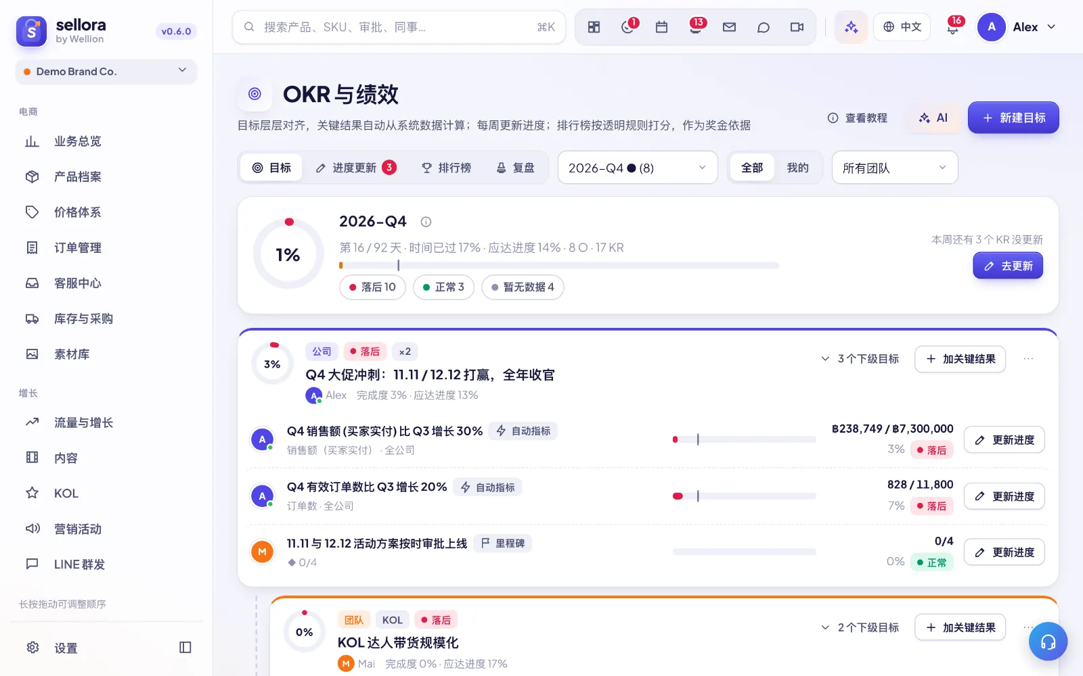
Task: Switch to the 进度更新 tab
Action: coord(356,168)
